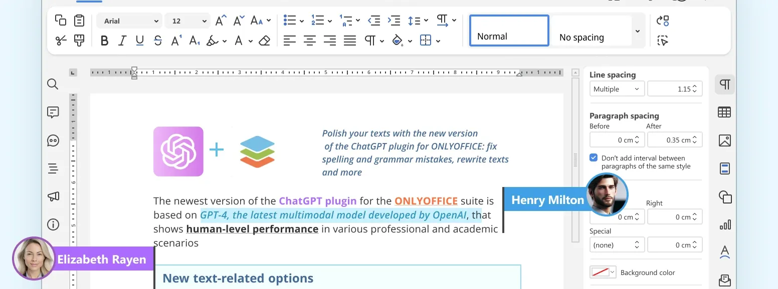Click the borders grid icon
Viewport: 778px width, 289px height.
point(426,41)
